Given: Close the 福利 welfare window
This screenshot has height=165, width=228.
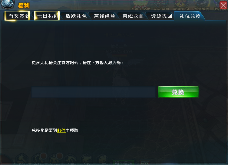Looking at the screenshot, I should (x=223, y=5).
